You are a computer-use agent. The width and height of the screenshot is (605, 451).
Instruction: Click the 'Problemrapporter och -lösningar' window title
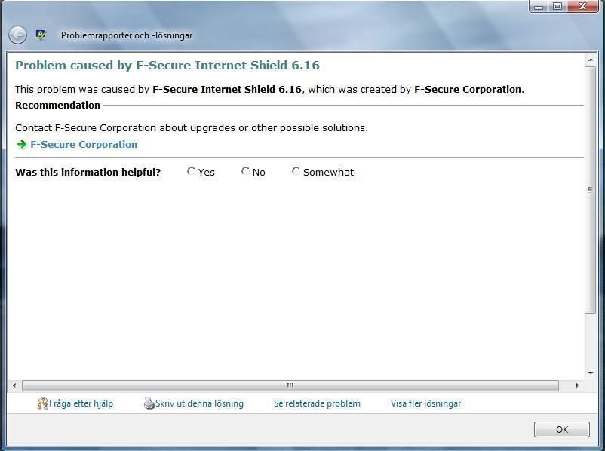pos(127,35)
